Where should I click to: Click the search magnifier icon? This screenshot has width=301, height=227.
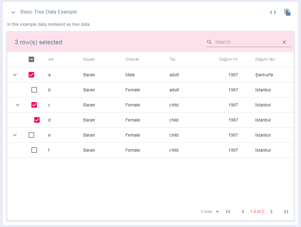click(210, 42)
